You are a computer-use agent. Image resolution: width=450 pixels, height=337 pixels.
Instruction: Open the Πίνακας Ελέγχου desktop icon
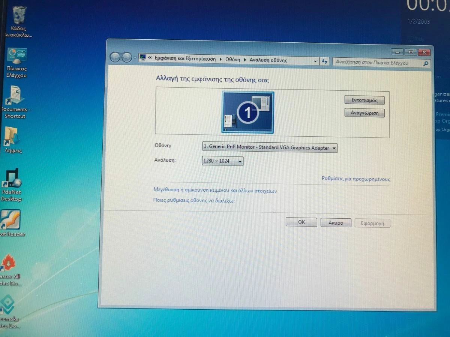17,56
